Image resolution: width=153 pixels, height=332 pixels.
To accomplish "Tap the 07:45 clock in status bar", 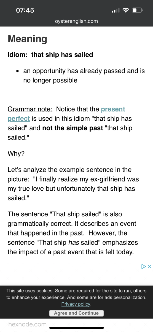I will [25, 10].
